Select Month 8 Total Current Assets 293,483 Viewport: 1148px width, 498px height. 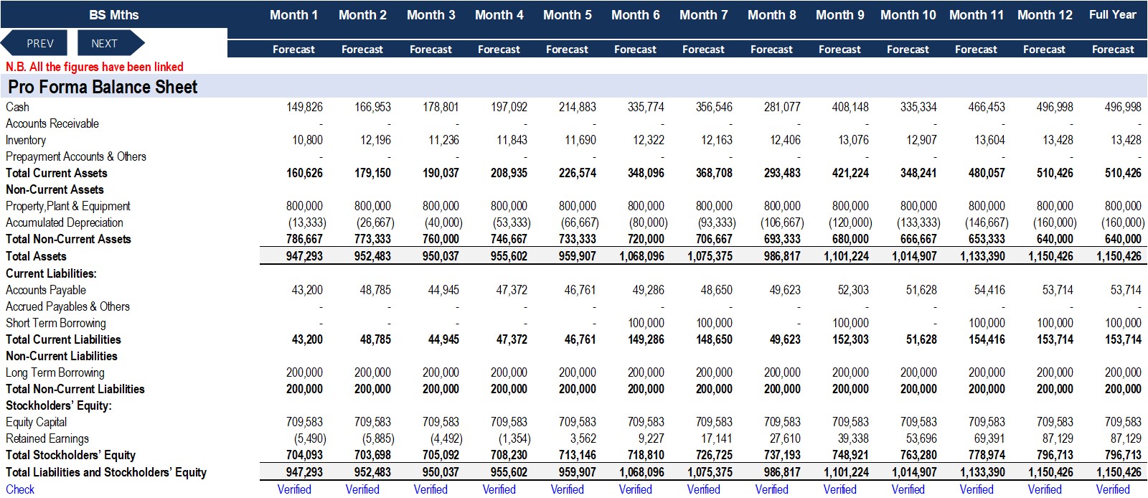click(782, 173)
